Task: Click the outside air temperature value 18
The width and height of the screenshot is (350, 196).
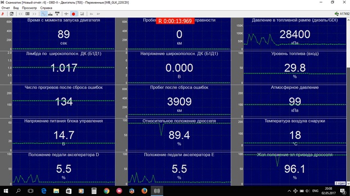Action: [x=295, y=135]
